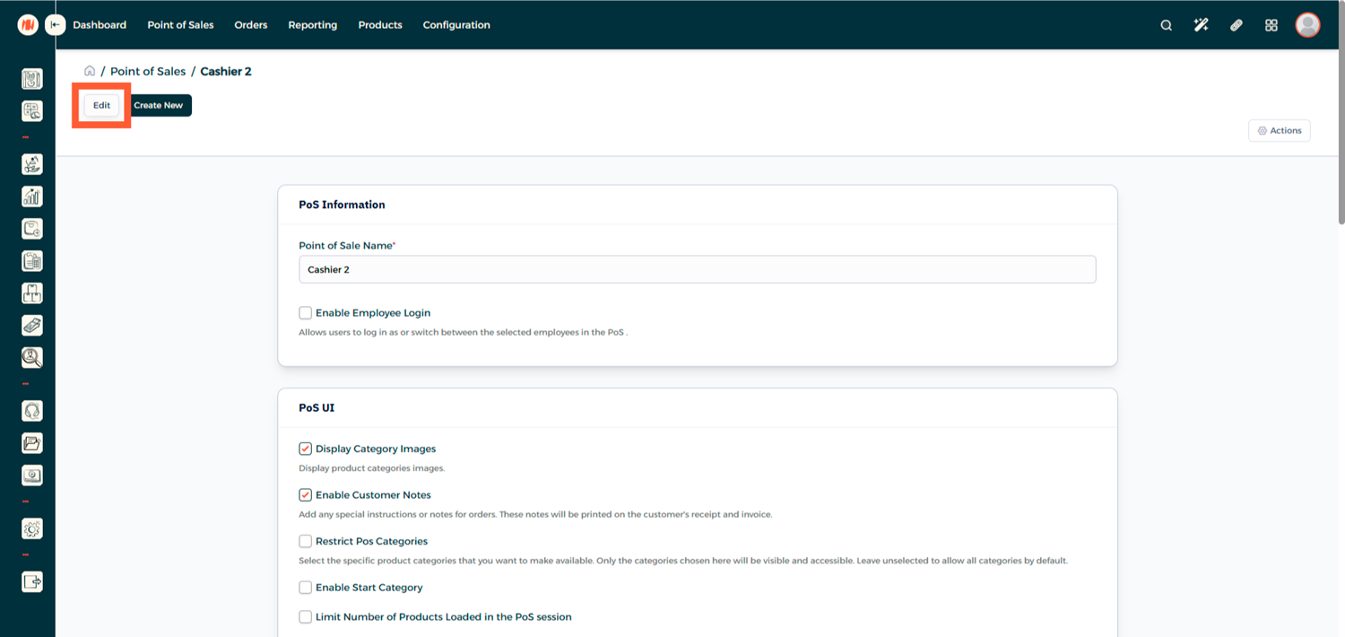Enable the Restrict Pos Categories checkbox

pos(306,541)
